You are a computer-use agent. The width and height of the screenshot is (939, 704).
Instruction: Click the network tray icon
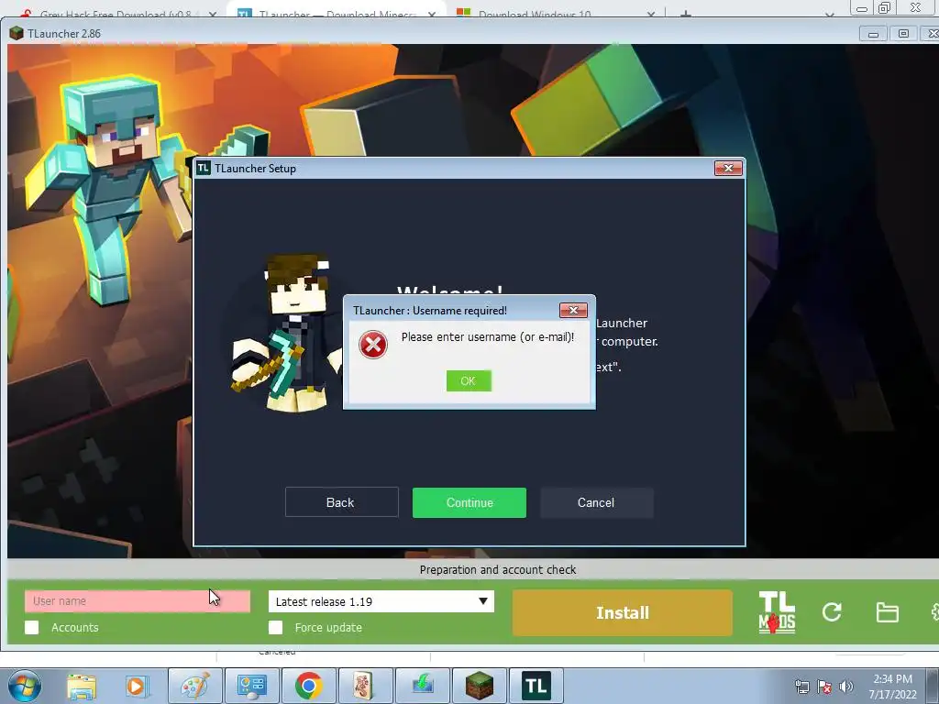(801, 687)
